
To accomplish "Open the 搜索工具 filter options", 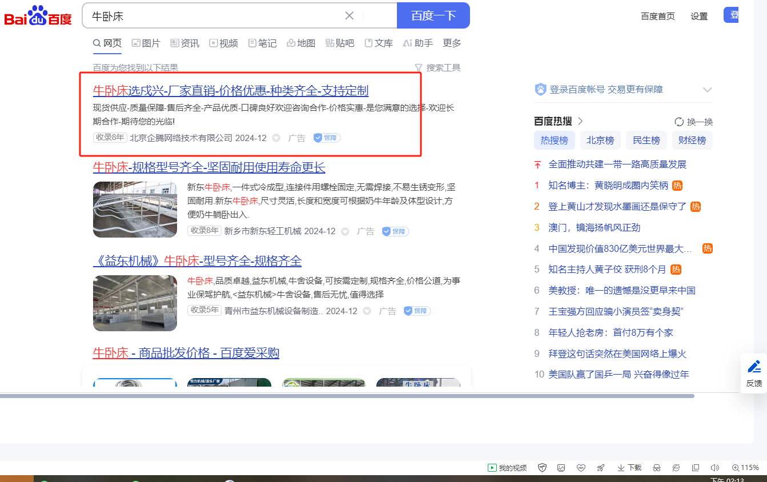I will pyautogui.click(x=437, y=67).
